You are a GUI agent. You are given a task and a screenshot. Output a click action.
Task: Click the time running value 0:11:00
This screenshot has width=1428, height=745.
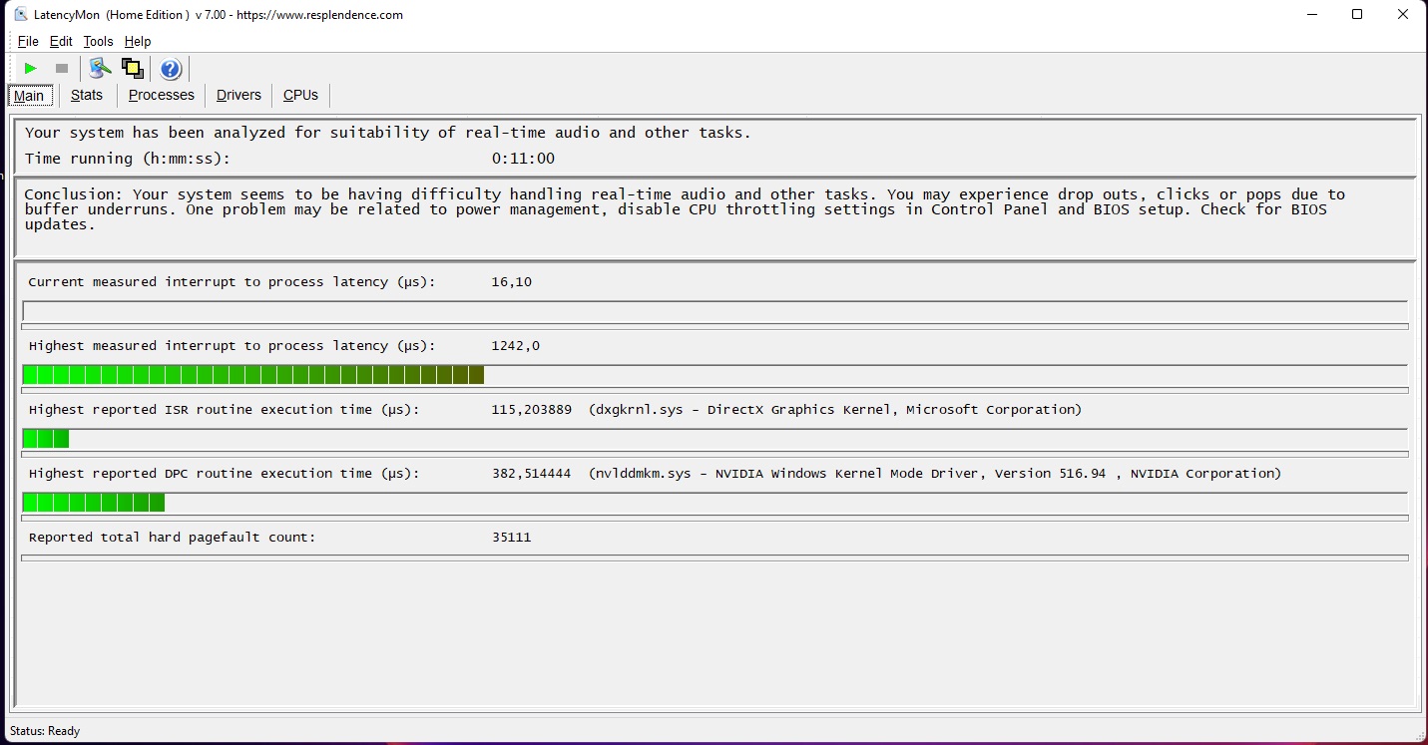coord(523,159)
